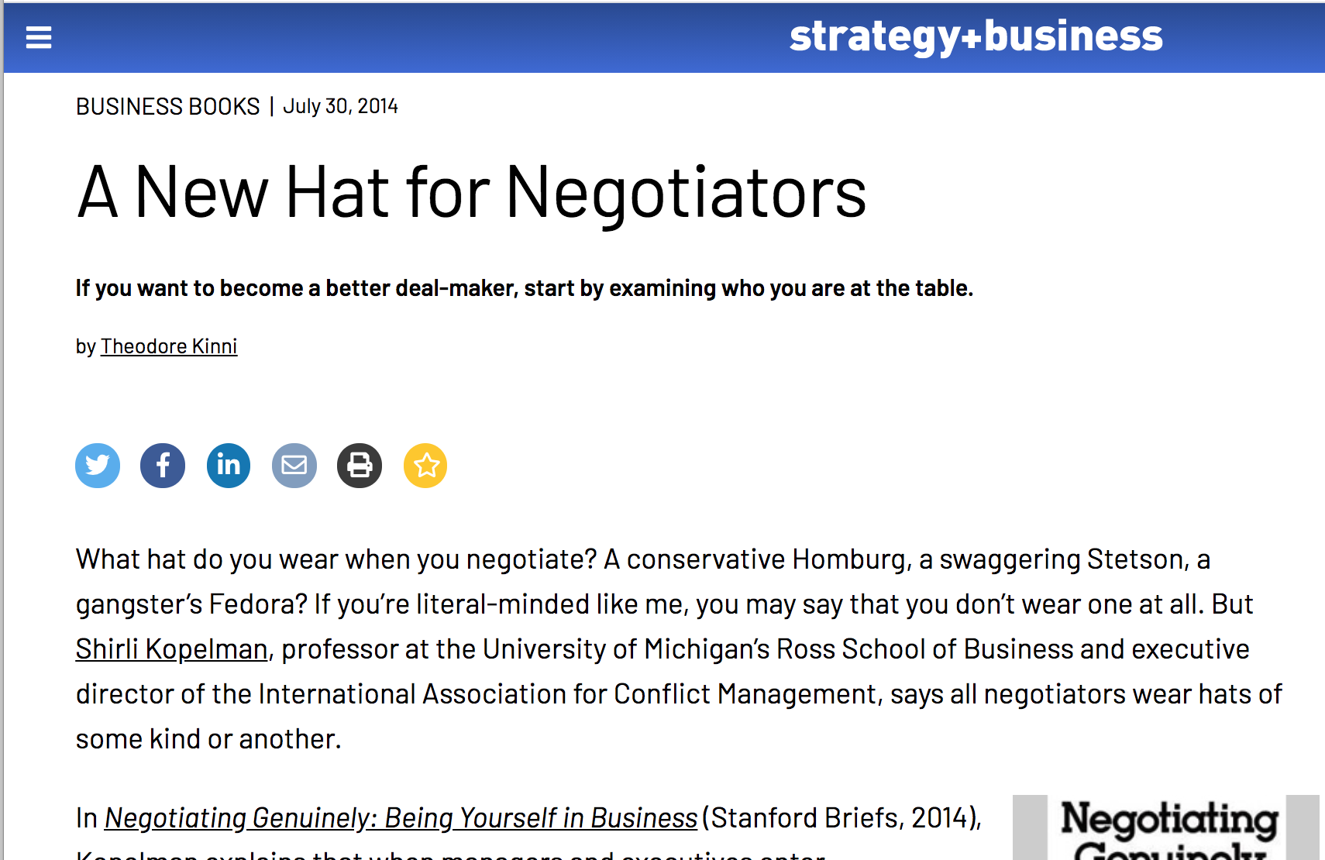This screenshot has height=860, width=1325.
Task: Open the BUSINESS BOOKS section
Action: click(168, 106)
